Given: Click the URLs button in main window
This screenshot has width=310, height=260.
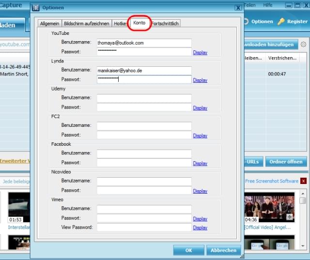Looking at the screenshot, I should pyautogui.click(x=253, y=162).
